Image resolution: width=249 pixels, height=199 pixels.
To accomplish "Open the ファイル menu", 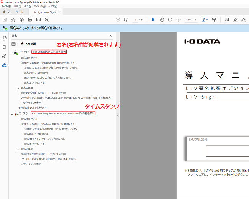I will click(5, 6).
